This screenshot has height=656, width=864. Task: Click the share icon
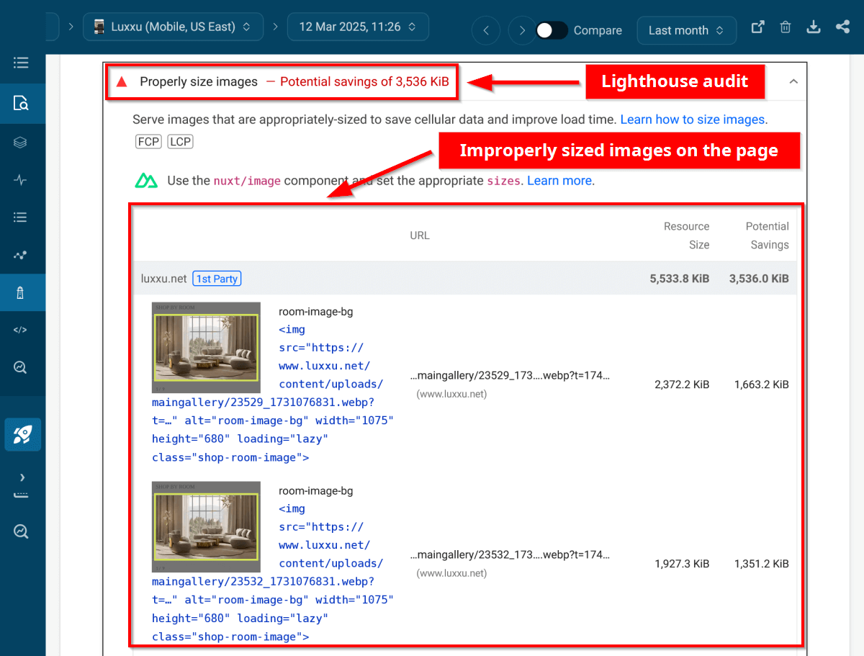842,27
